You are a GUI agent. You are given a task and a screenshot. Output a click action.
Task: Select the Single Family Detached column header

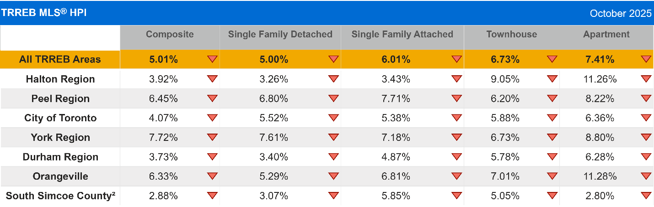click(280, 35)
